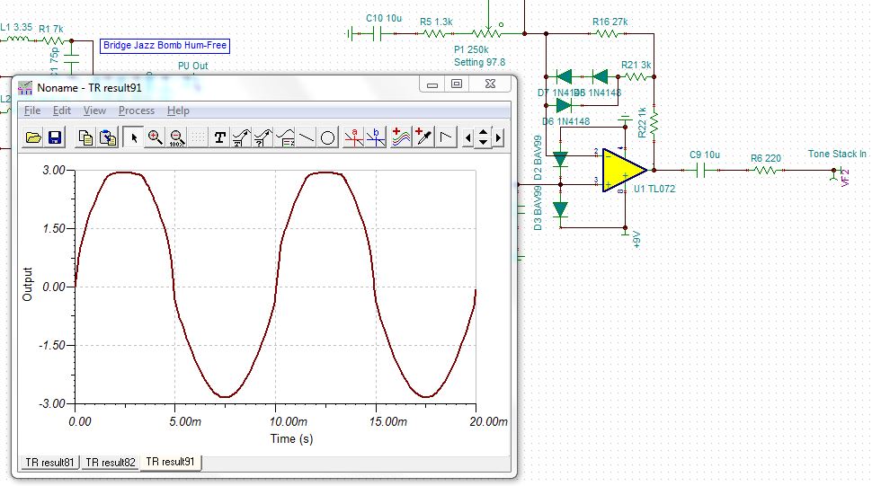
Task: Click the PU Out label in schematic
Action: point(193,66)
